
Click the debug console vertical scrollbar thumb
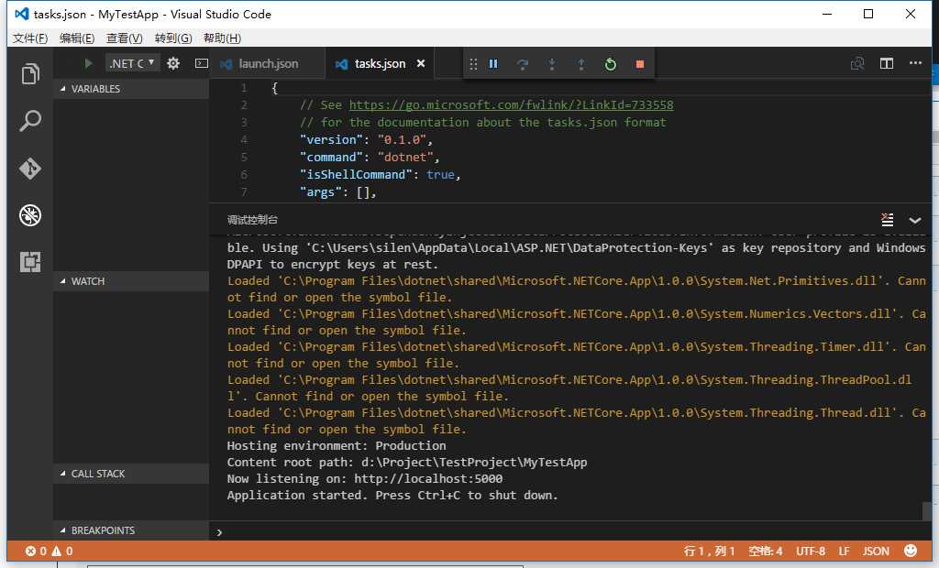point(927,511)
